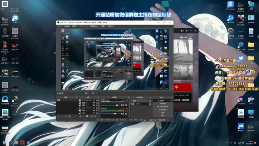This screenshot has width=259, height=146.
Task: Open the 场景集合(S) menu in OBS
Action: 94,26
